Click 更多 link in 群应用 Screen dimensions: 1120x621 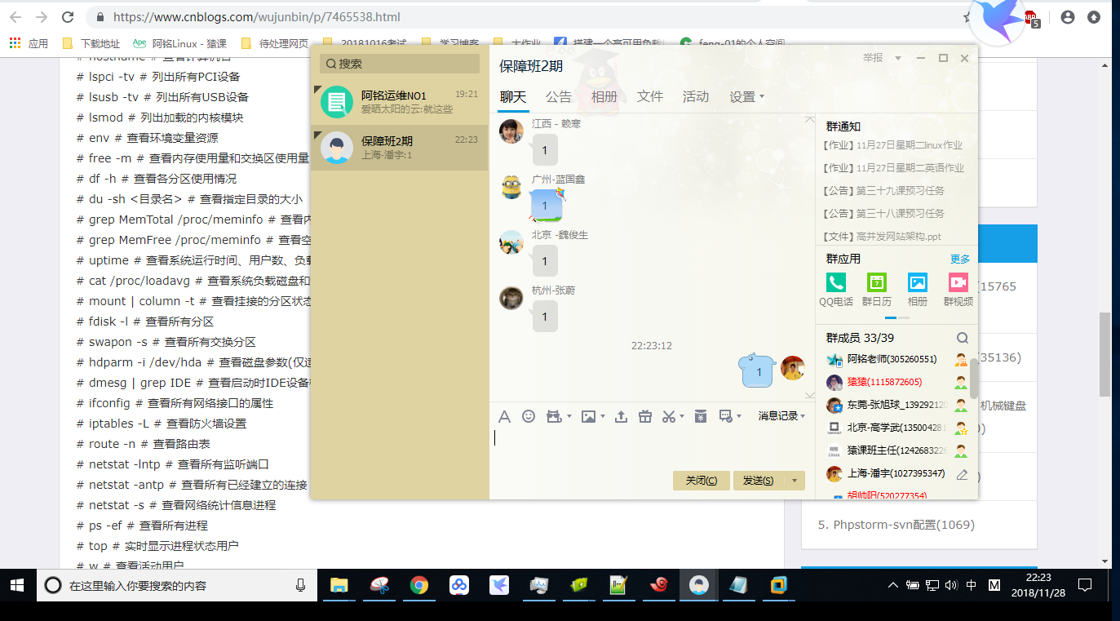[960, 259]
